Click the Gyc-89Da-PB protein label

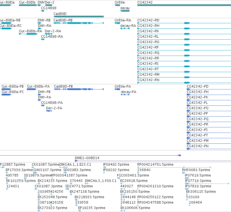(x=13, y=86)
